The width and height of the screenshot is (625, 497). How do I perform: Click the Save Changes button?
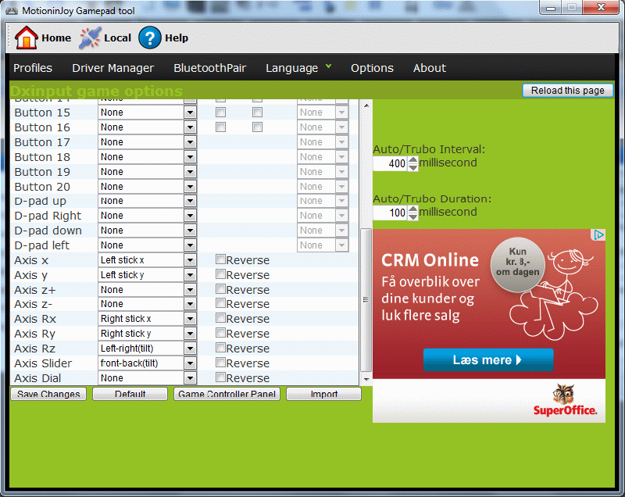coord(48,394)
